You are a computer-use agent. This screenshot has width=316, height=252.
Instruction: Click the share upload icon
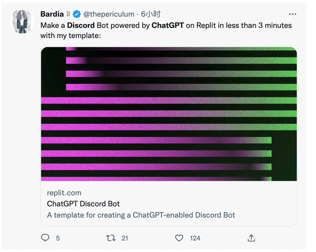251,238
